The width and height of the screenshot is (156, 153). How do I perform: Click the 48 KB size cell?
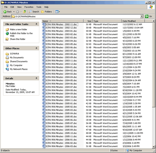88,133
